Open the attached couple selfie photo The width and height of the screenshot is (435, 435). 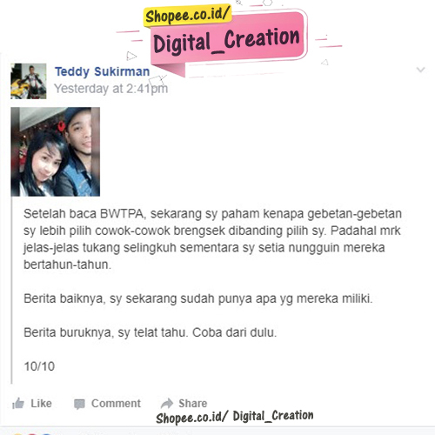56,151
